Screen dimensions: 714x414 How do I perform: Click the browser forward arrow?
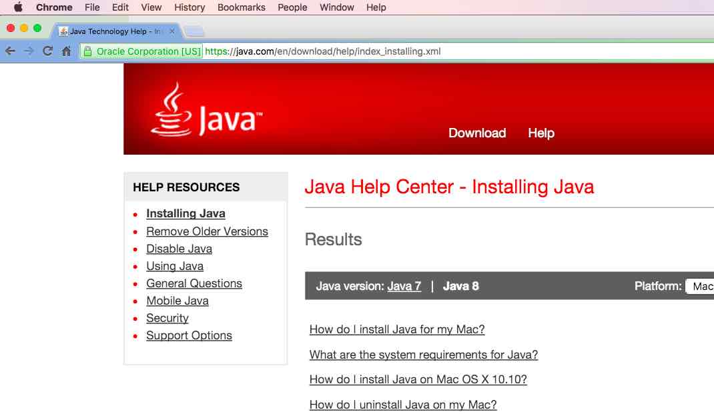[29, 51]
